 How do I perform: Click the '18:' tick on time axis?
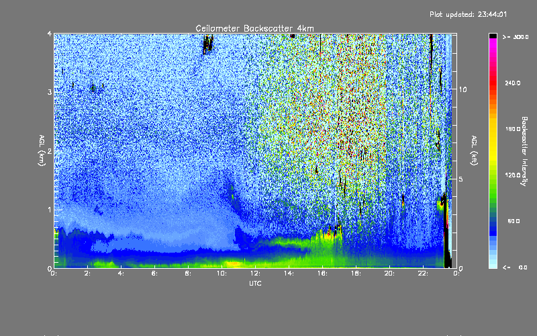pos(356,274)
